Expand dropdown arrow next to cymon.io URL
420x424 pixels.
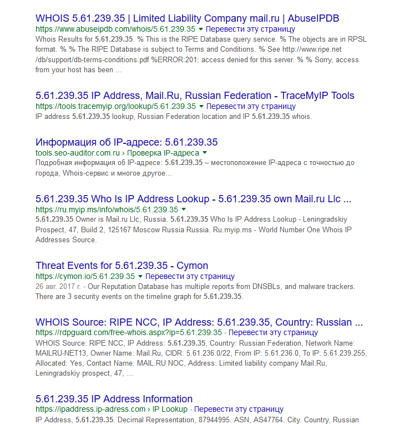tap(140, 276)
